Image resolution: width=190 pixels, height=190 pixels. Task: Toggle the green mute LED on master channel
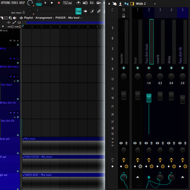(124, 68)
